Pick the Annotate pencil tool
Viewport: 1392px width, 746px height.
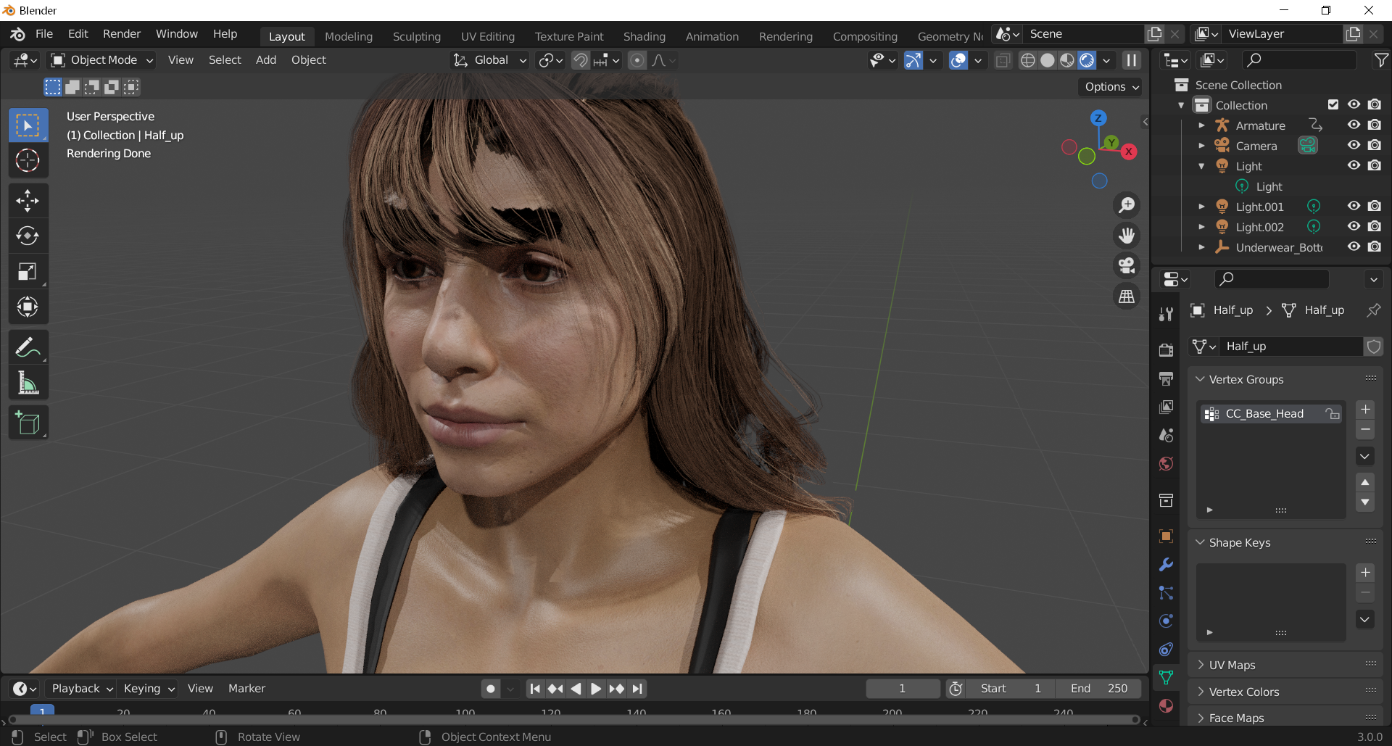[28, 347]
